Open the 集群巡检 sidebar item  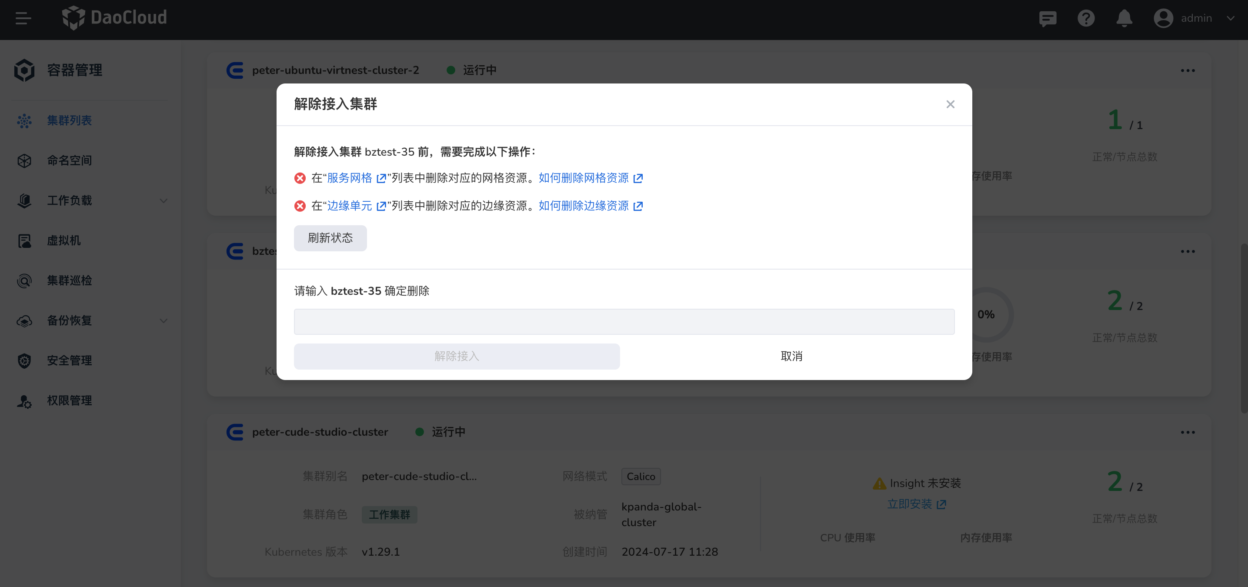[69, 280]
